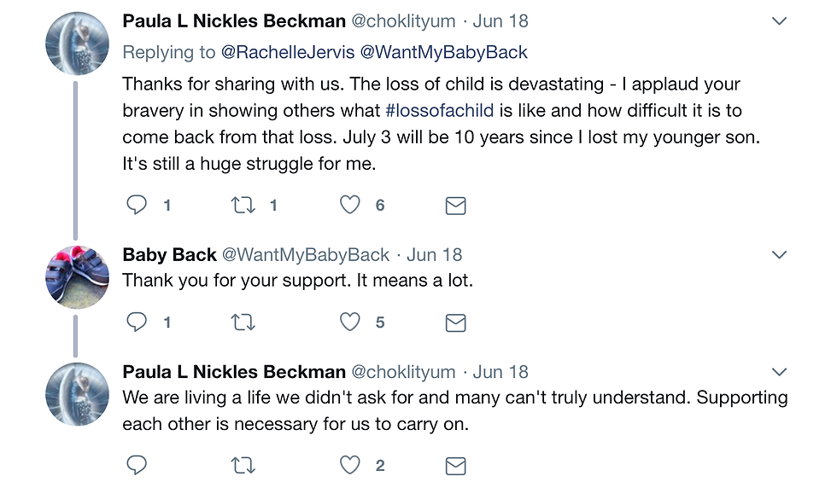Image resolution: width=837 pixels, height=482 pixels.
Task: Open Baby Back's shoes profile picture
Action: [77, 276]
